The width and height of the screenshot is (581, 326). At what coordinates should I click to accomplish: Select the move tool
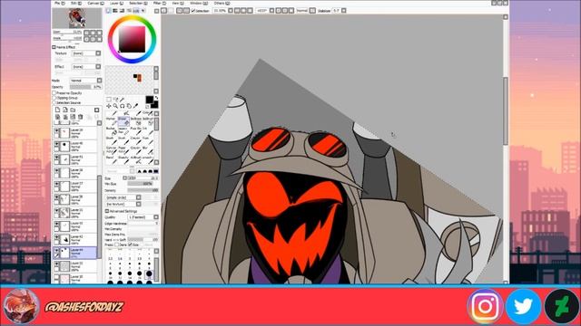(x=109, y=106)
